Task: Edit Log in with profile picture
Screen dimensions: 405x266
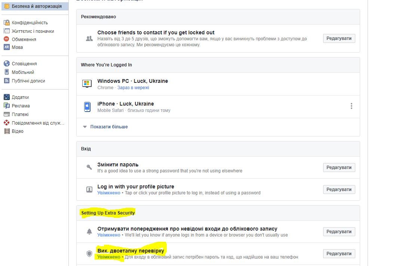Action: (x=339, y=190)
